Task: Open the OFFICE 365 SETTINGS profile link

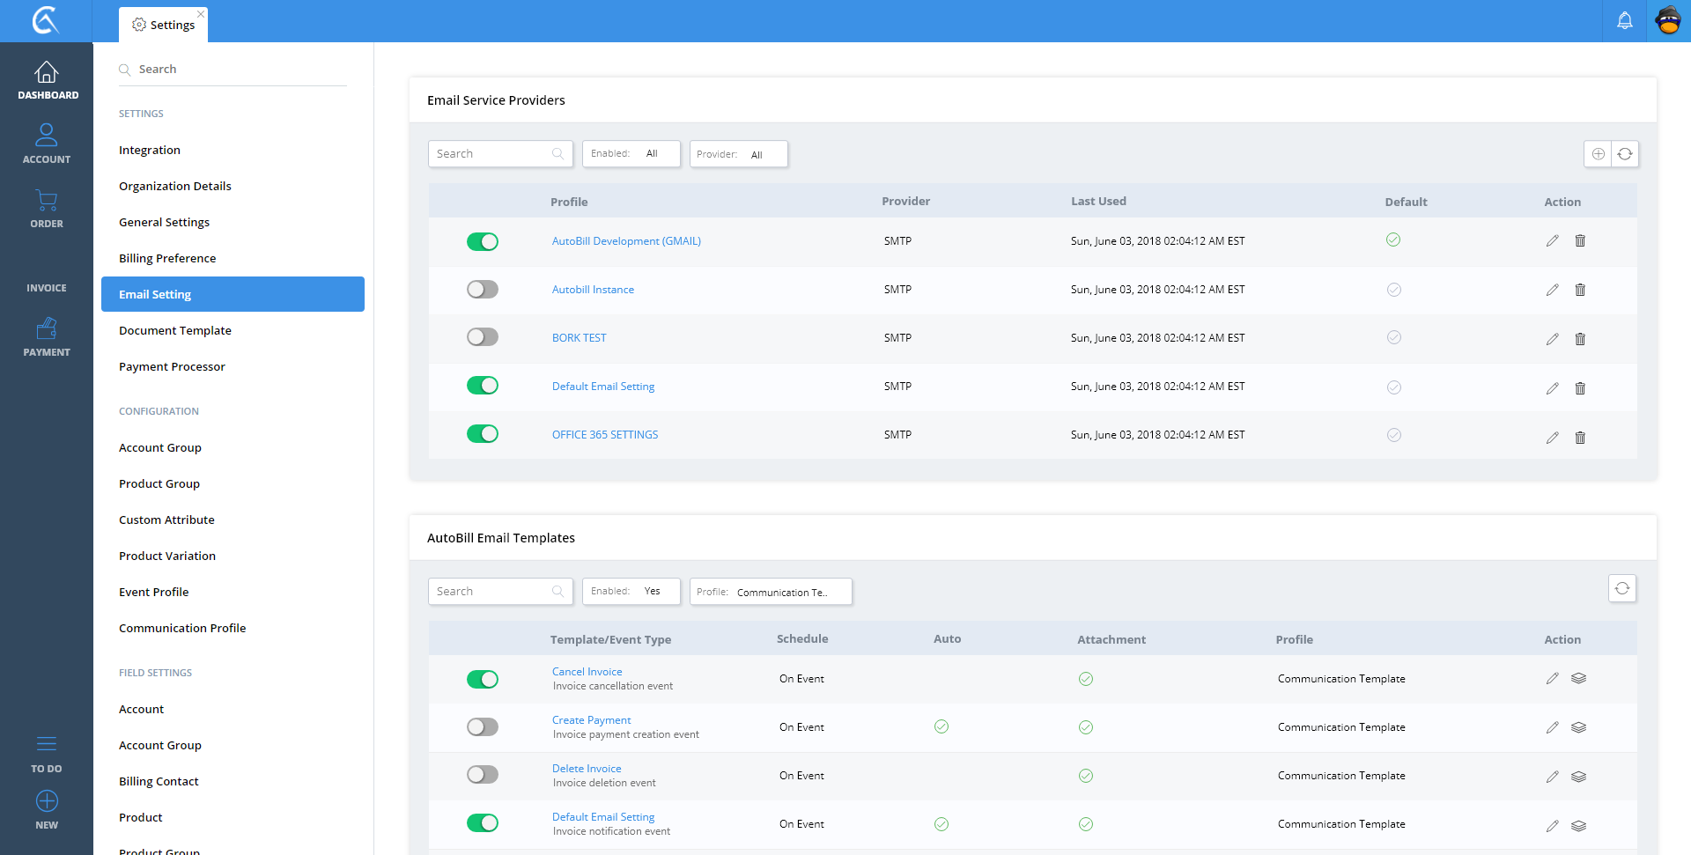Action: click(605, 435)
